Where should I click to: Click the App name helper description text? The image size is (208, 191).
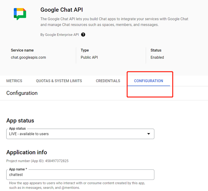click(77, 185)
